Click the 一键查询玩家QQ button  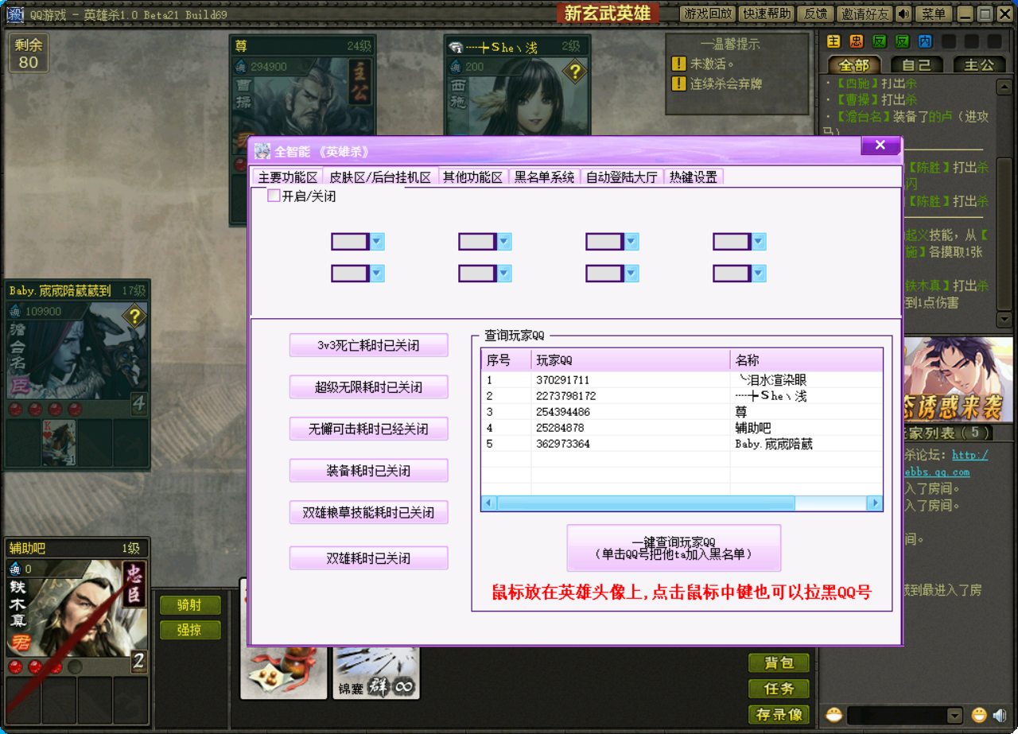[x=674, y=548]
